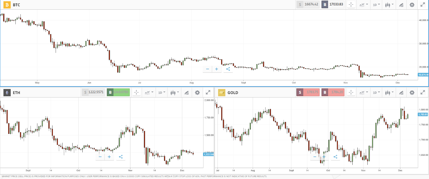Screen dimensions: 429x179
Task: Click 'Jun' label on BTC time axis
Action: tap(89, 83)
